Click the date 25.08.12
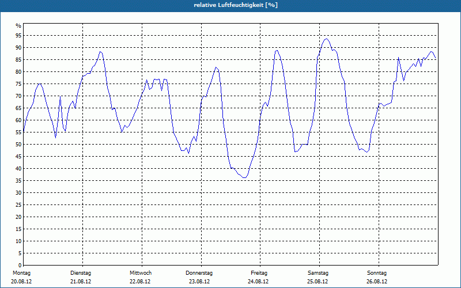The width and height of the screenshot is (461, 288). 318,282
